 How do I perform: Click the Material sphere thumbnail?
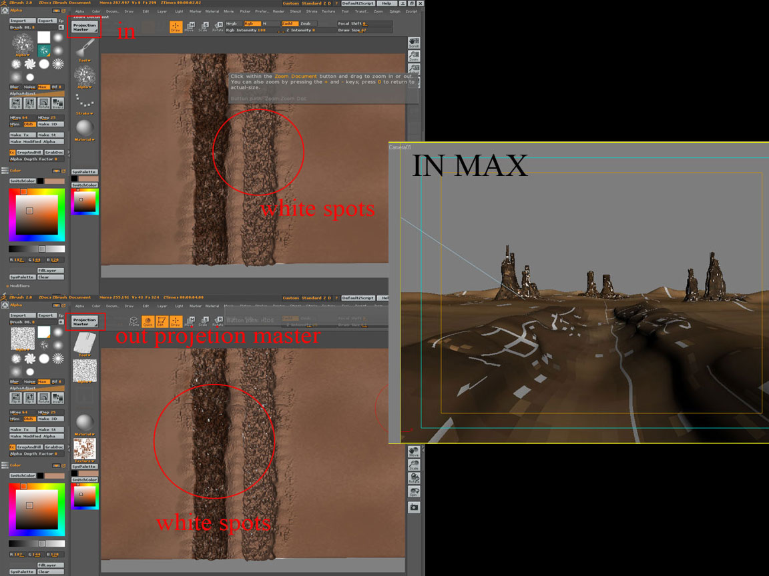click(x=87, y=126)
